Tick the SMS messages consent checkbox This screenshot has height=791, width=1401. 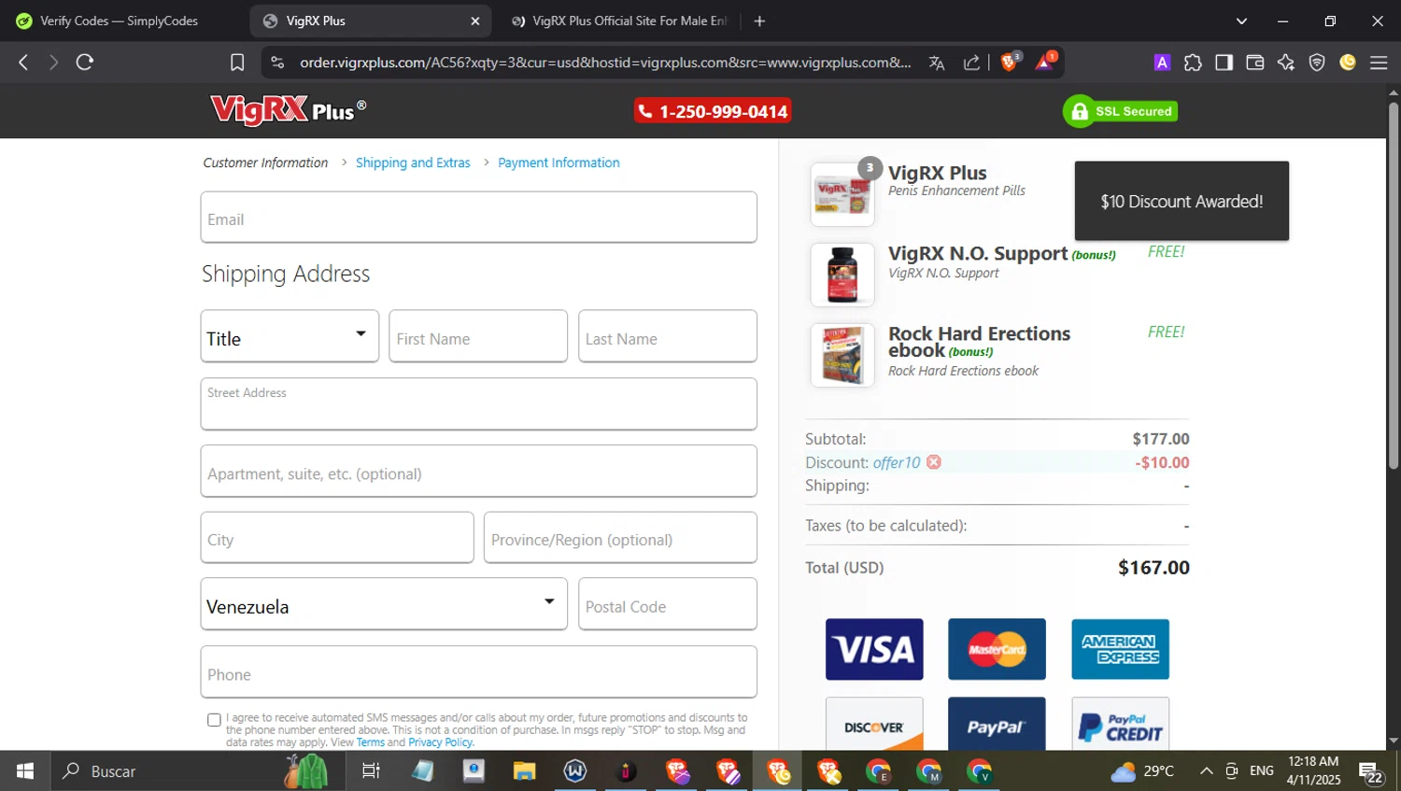tap(214, 720)
